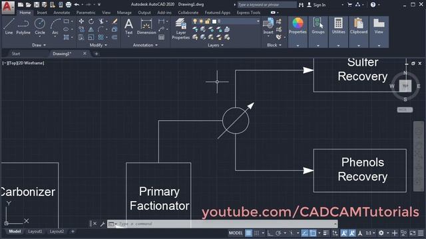
Task: Toggle Polar tracking in status bar
Action: pyautogui.click(x=278, y=233)
